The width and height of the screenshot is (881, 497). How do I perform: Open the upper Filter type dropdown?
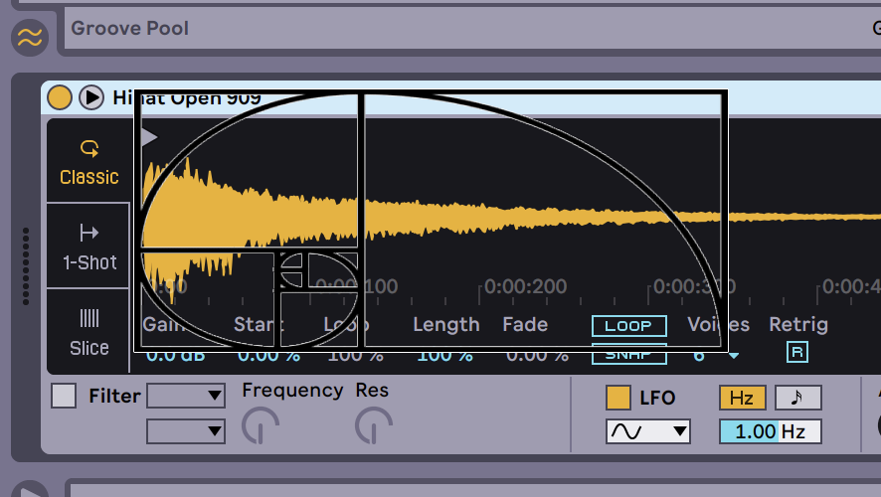click(186, 396)
